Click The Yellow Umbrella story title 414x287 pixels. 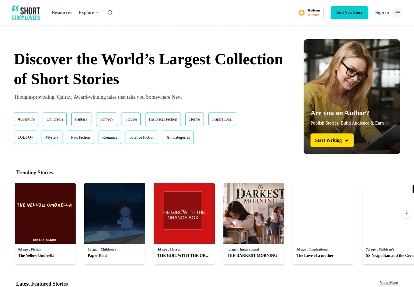click(36, 255)
